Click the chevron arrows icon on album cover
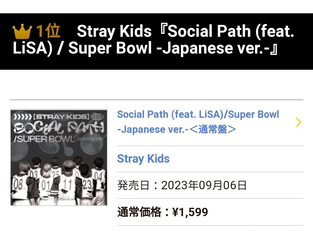Viewport: 313px width, 237px height. (23, 117)
